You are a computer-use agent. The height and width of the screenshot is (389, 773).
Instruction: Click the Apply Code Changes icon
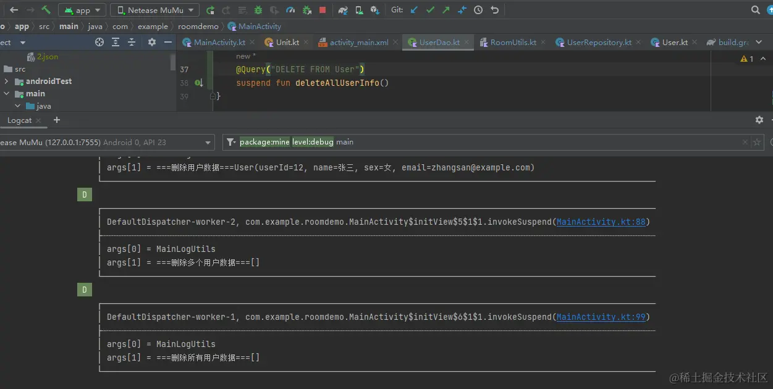coord(242,10)
